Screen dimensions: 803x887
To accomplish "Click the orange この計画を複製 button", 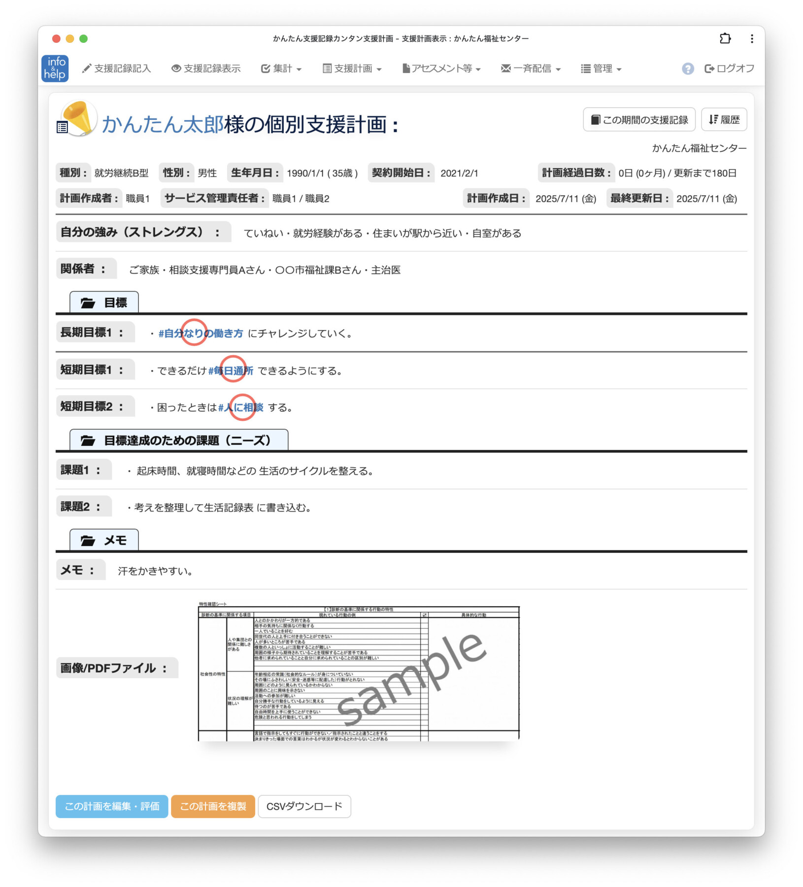I will [x=213, y=806].
